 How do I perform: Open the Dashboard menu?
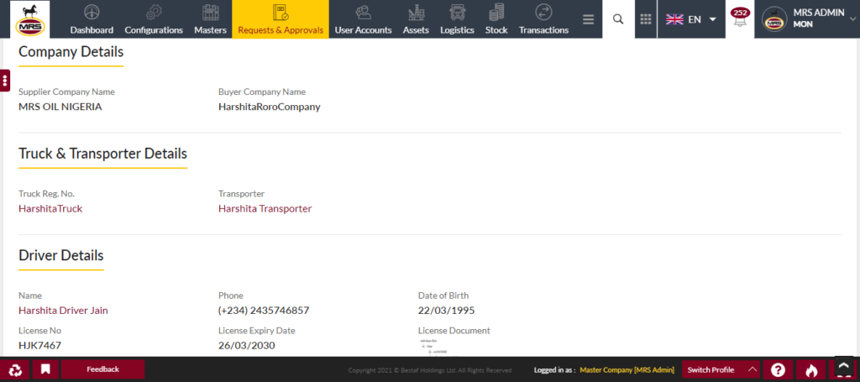point(92,19)
